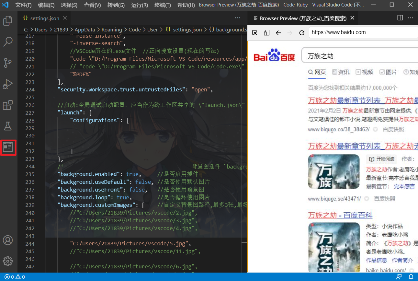The height and width of the screenshot is (281, 418).
Task: Toggle device emulation in Browser Preview
Action: [x=266, y=32]
